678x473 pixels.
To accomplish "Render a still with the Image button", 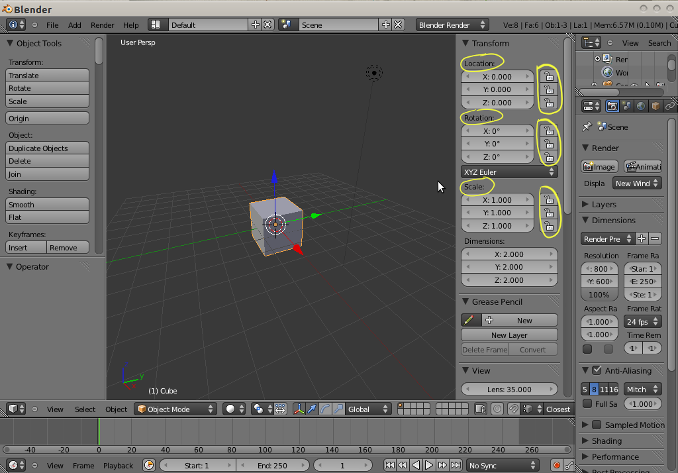I will tap(599, 167).
